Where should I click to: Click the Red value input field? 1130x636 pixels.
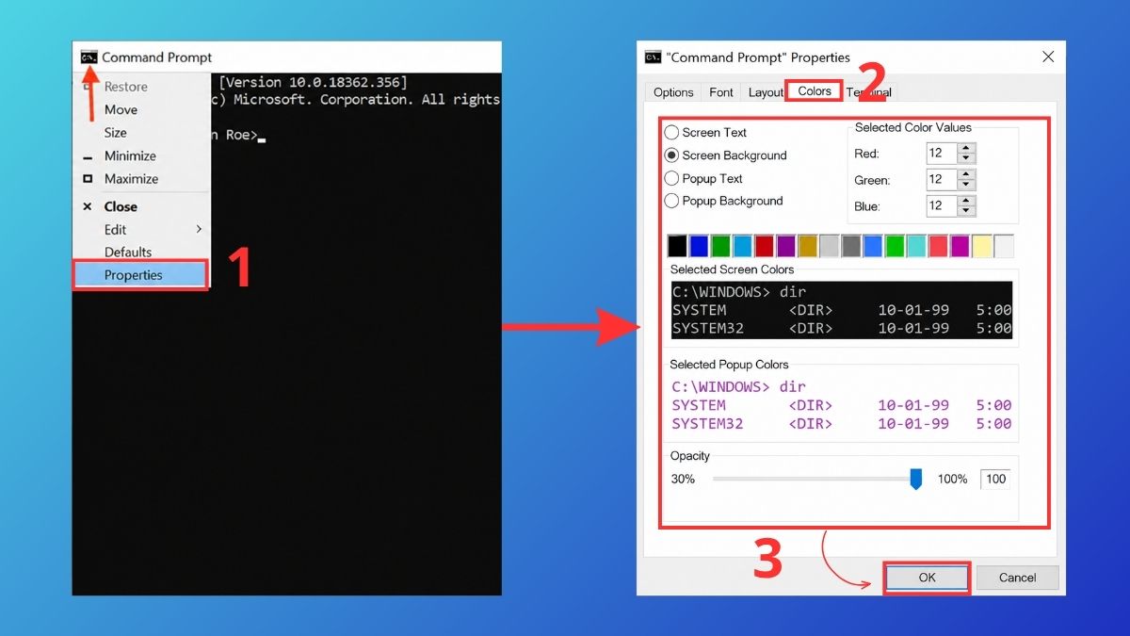pos(942,154)
